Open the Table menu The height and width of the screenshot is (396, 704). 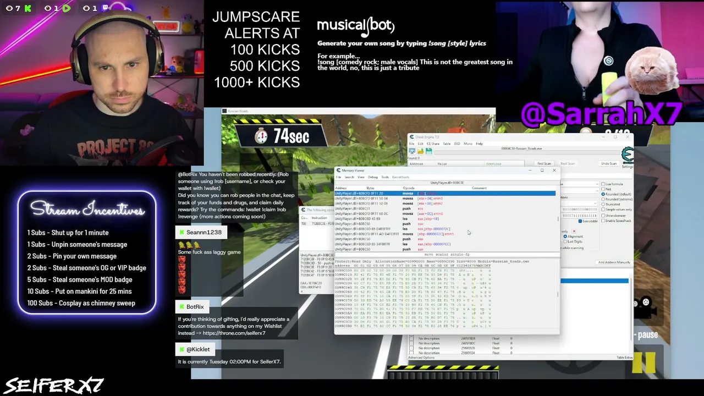(447, 144)
